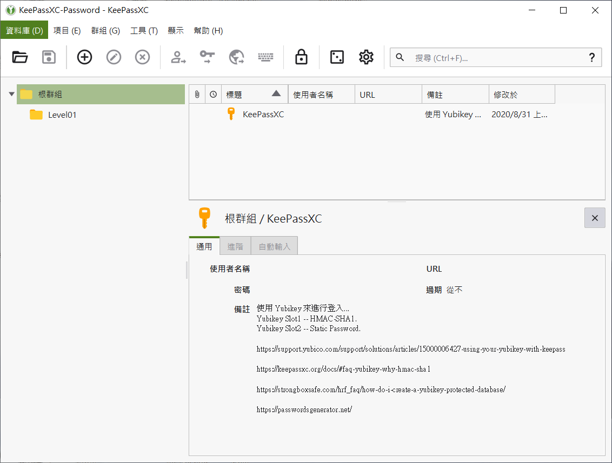Switch to the 自動輸入 tab
612x463 pixels.
275,246
